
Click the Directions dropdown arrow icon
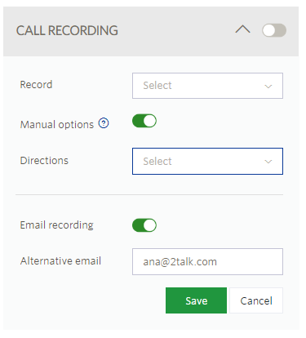268,162
